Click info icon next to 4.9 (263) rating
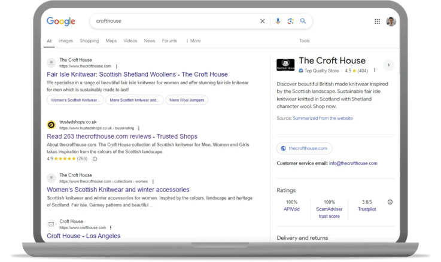This screenshot has width=441, height=262. coord(95,159)
